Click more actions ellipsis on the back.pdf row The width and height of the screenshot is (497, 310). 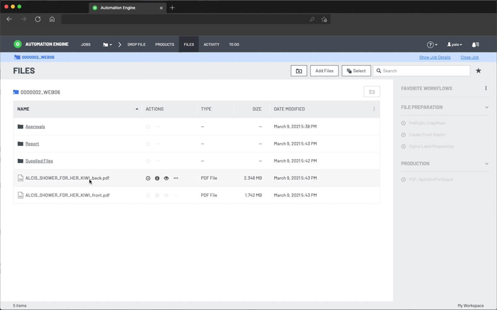pyautogui.click(x=176, y=178)
